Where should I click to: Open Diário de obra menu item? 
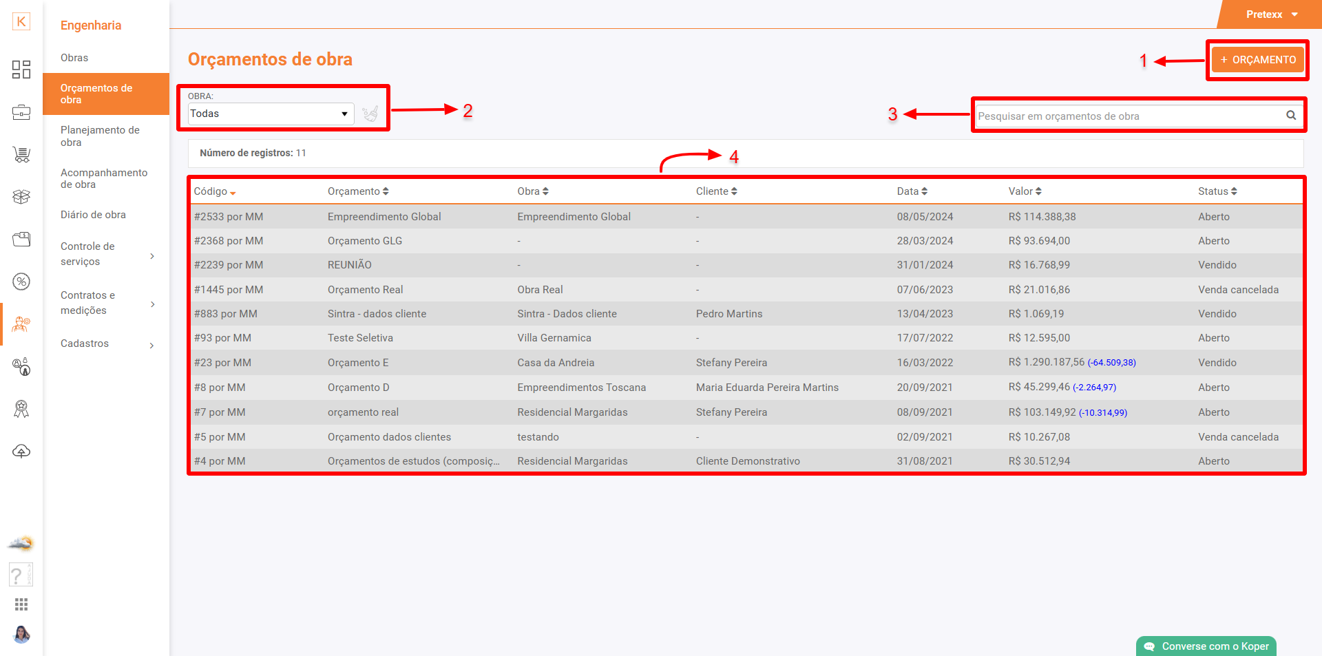[93, 215]
